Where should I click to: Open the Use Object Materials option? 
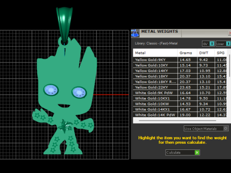point(206,128)
